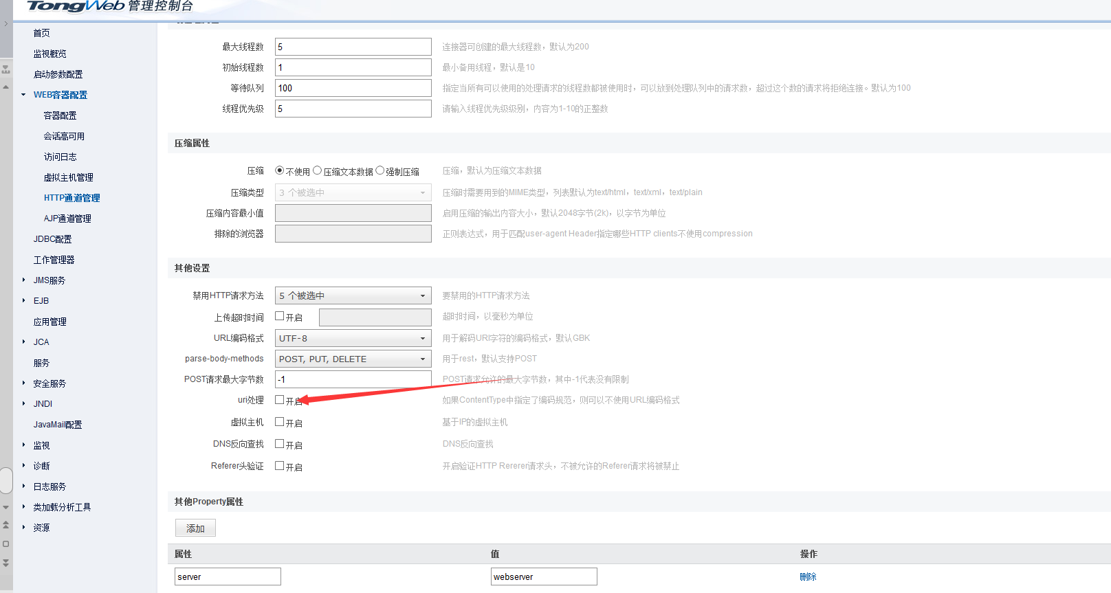1111x593 pixels.
Task: Toggle the DNS反向查找 checkbox
Action: [x=280, y=444]
